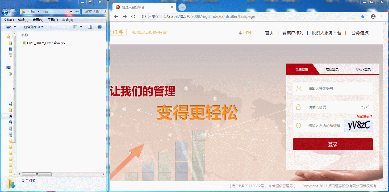Click the Explorer forward navigation arrow
This screenshot has width=389, height=192.
12,12
